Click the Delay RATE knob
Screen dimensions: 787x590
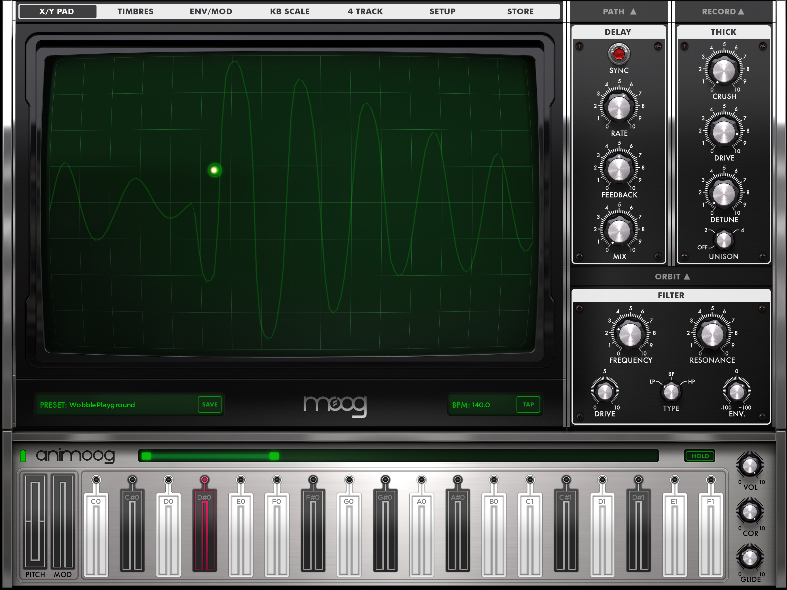(619, 107)
